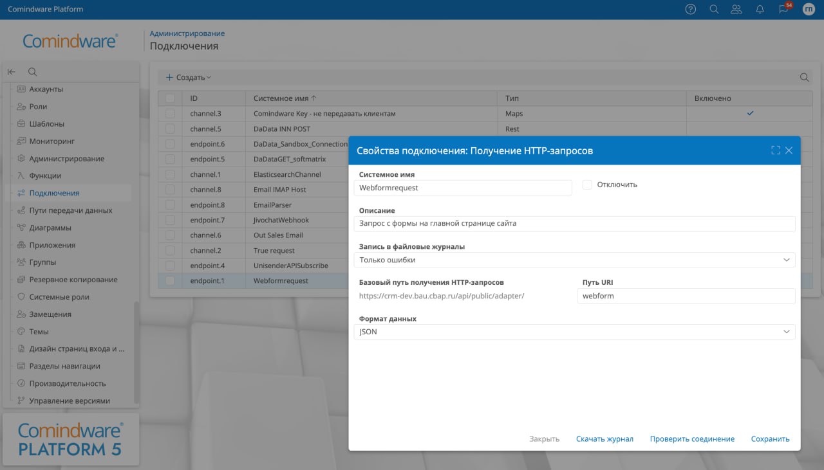Collapse the left navigation panel
Screen dimensions: 824x470
[11, 71]
